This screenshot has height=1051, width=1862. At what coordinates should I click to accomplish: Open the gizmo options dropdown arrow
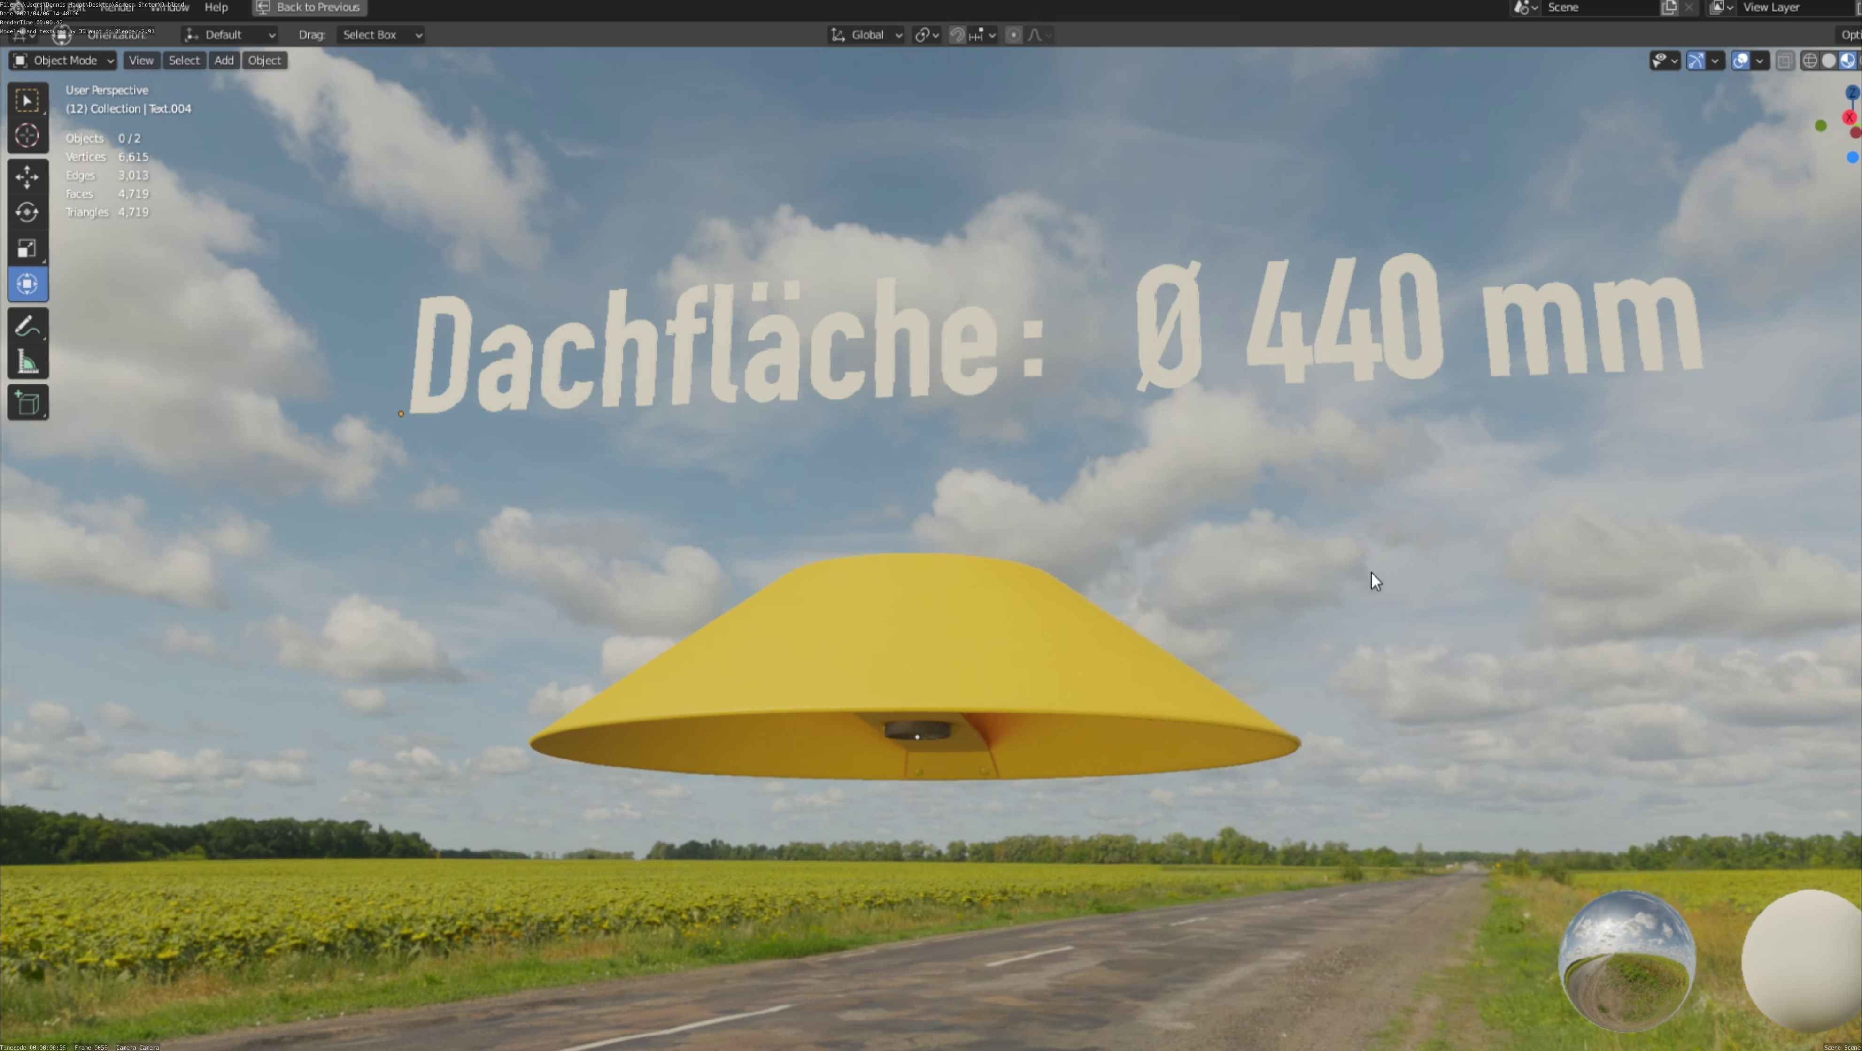[1715, 61]
